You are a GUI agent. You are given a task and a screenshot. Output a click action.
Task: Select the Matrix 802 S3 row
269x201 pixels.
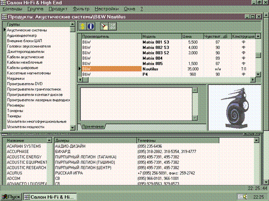168,47
